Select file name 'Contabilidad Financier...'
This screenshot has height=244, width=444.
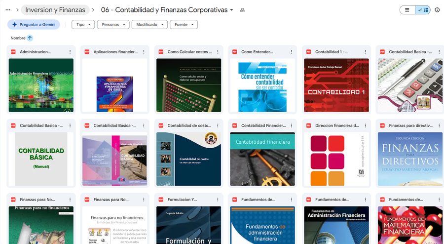[x=263, y=125]
